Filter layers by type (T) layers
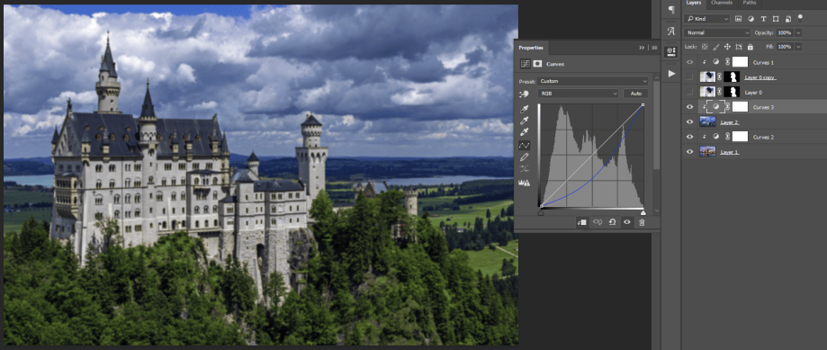Viewport: 827px width, 350px height. click(763, 19)
